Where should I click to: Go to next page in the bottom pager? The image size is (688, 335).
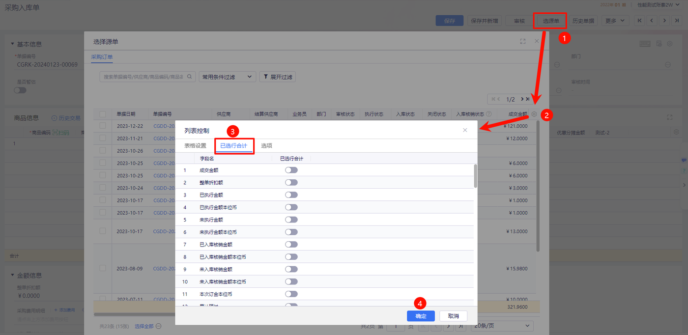click(448, 326)
